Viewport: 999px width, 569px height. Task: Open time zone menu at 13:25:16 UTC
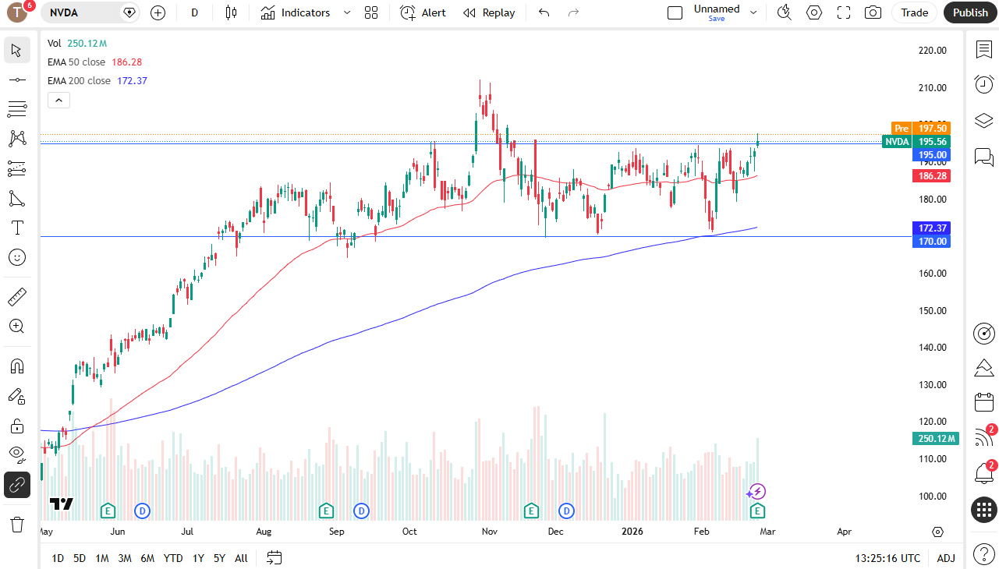[887, 558]
